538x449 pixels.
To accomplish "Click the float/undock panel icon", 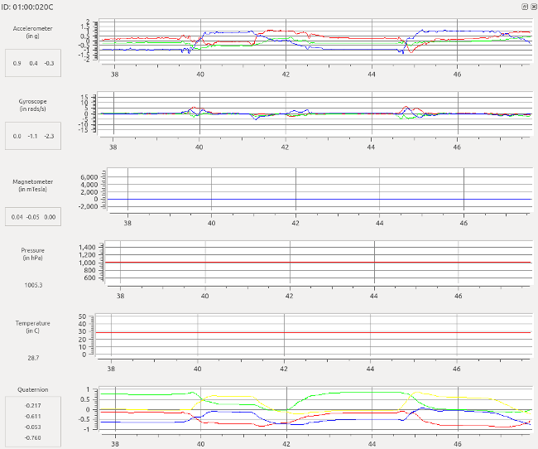I will click(x=525, y=7).
